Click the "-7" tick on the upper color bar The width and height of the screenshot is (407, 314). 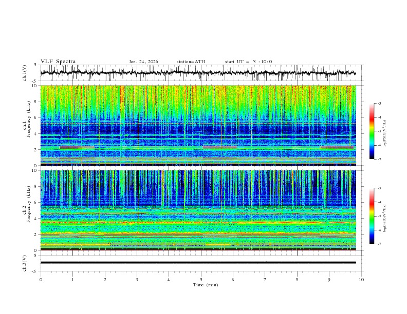click(x=379, y=159)
